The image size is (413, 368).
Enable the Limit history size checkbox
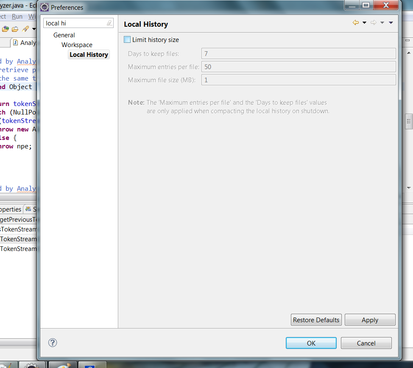click(127, 39)
